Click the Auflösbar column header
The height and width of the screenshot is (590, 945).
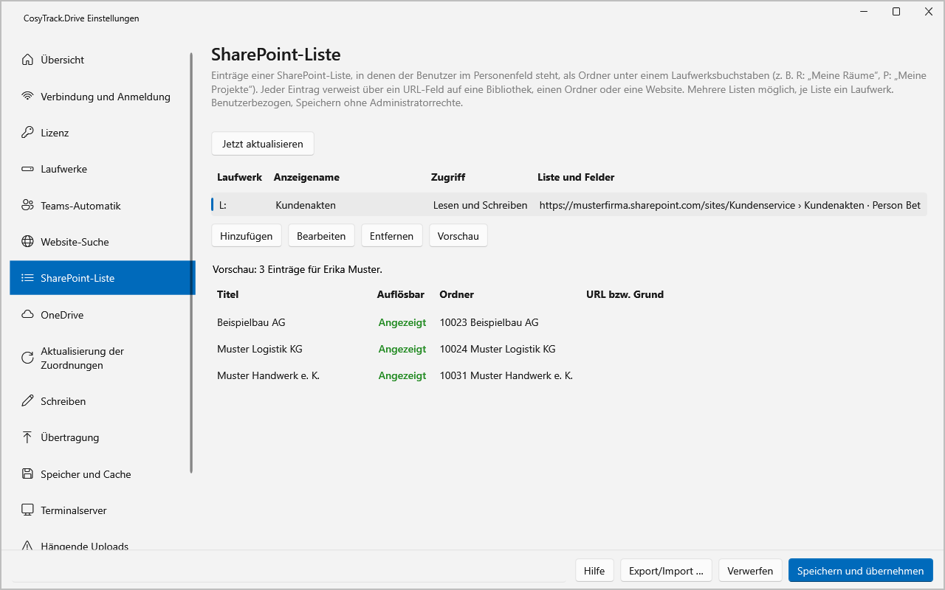pyautogui.click(x=401, y=294)
